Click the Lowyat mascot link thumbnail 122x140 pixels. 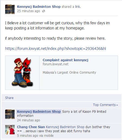22,73
